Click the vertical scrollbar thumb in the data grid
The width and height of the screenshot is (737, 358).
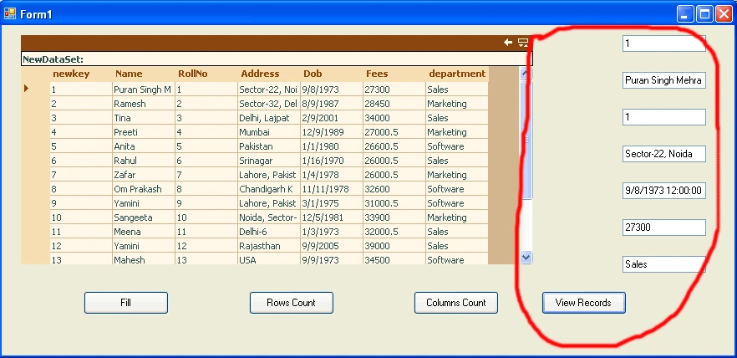(526, 140)
